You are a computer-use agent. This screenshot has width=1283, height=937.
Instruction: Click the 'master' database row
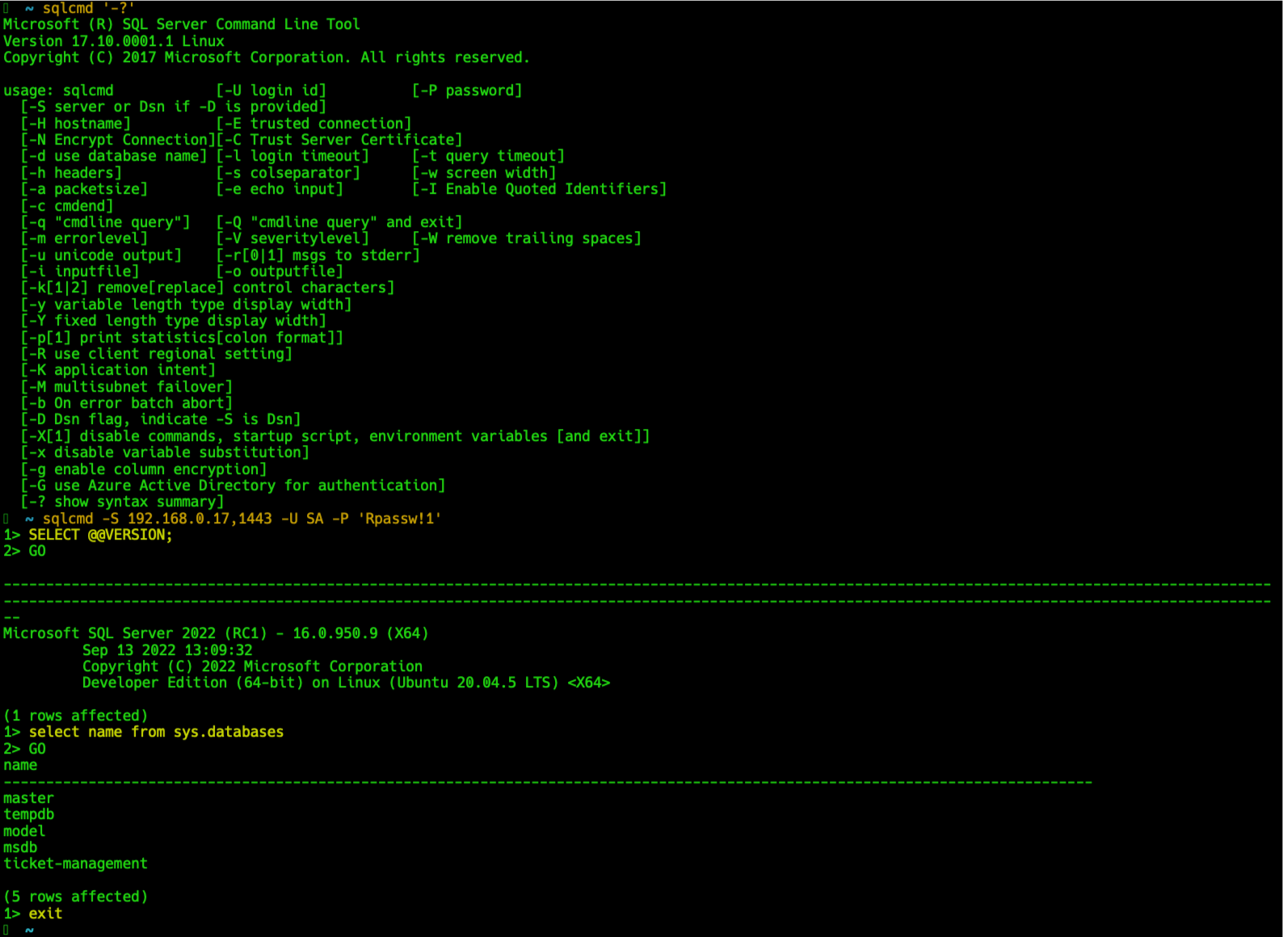pos(28,798)
